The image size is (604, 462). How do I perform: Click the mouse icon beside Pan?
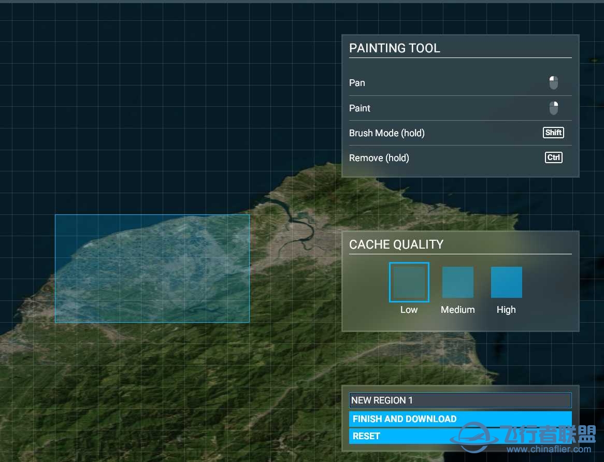(x=553, y=83)
